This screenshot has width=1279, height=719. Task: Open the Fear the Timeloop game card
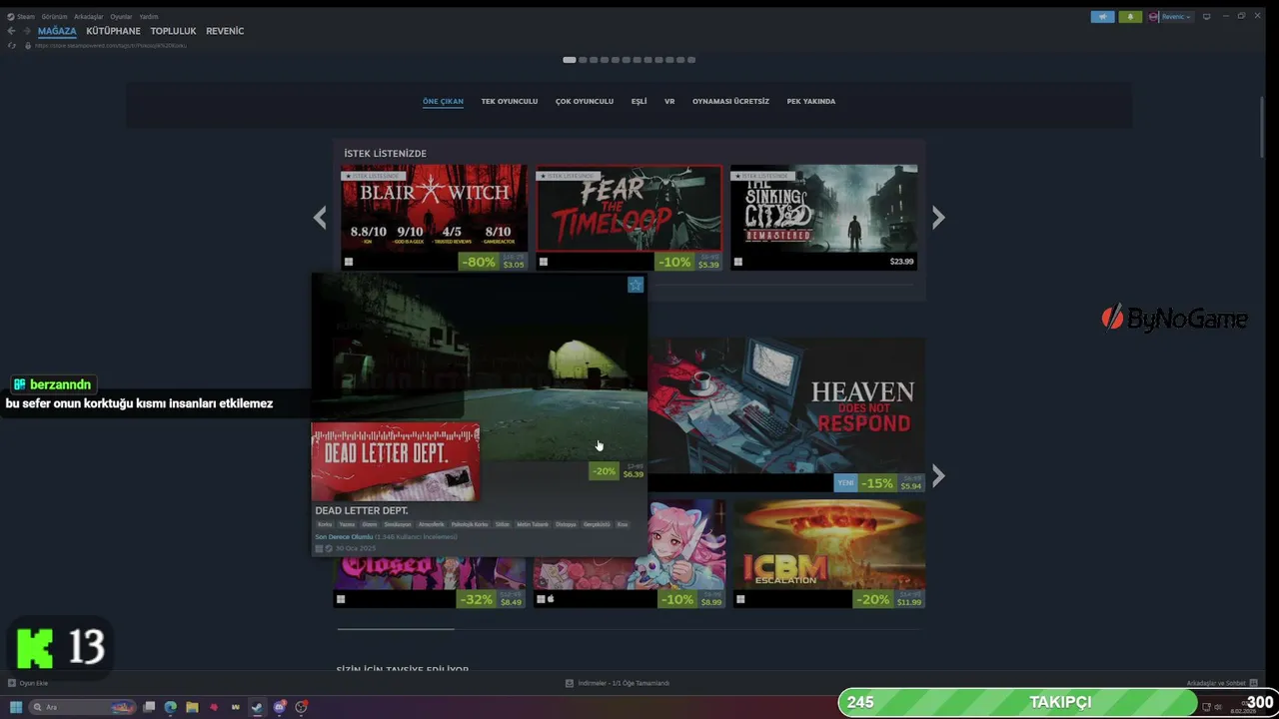(x=629, y=217)
